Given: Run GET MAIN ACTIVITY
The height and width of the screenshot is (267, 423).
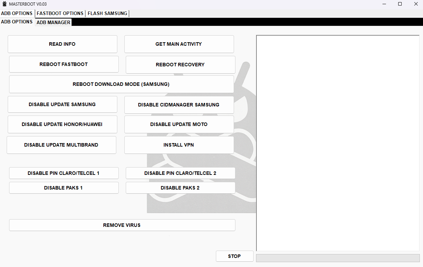Looking at the screenshot, I should pos(179,44).
